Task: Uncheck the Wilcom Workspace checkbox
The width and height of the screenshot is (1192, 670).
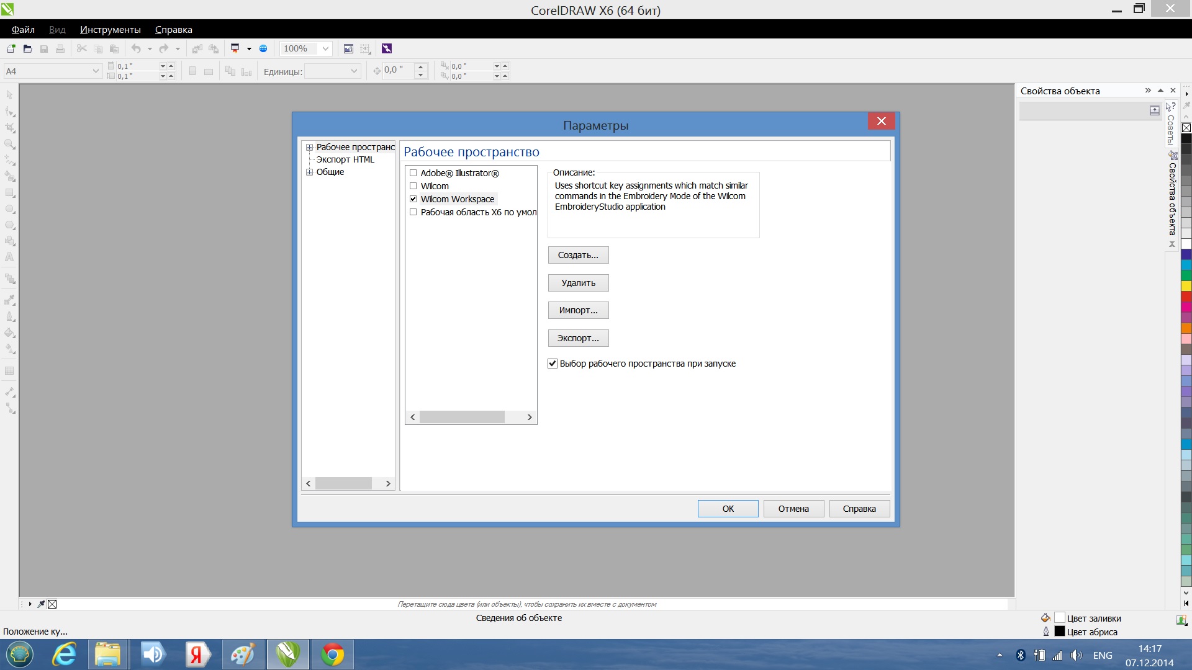Action: click(x=413, y=199)
